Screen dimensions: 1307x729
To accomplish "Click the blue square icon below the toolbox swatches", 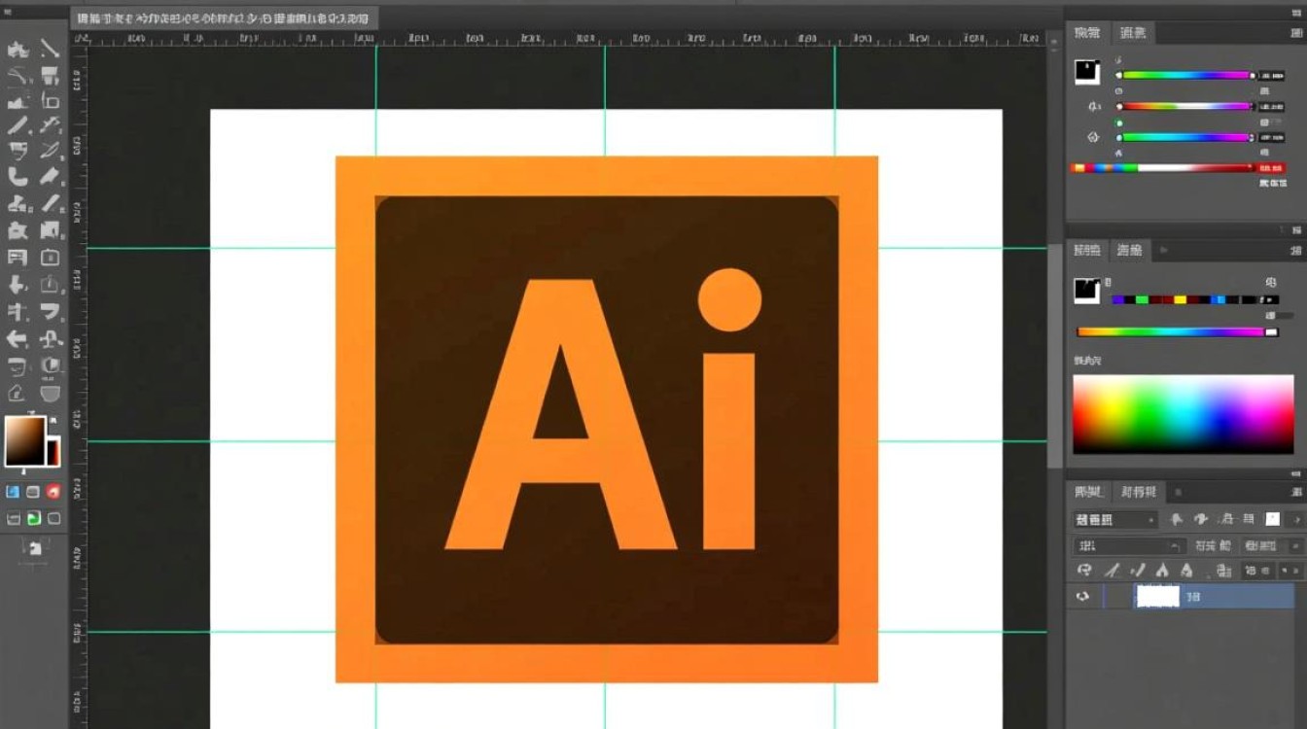I will click(13, 492).
